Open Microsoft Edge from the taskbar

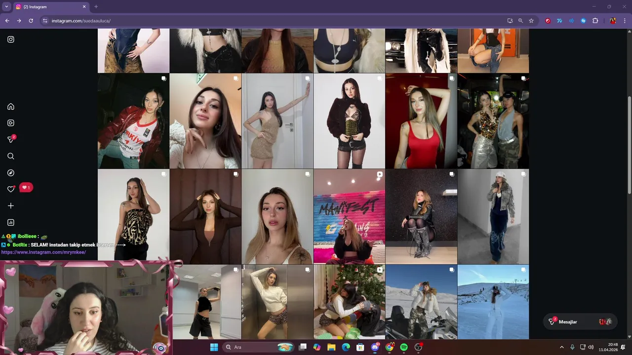pyautogui.click(x=346, y=347)
